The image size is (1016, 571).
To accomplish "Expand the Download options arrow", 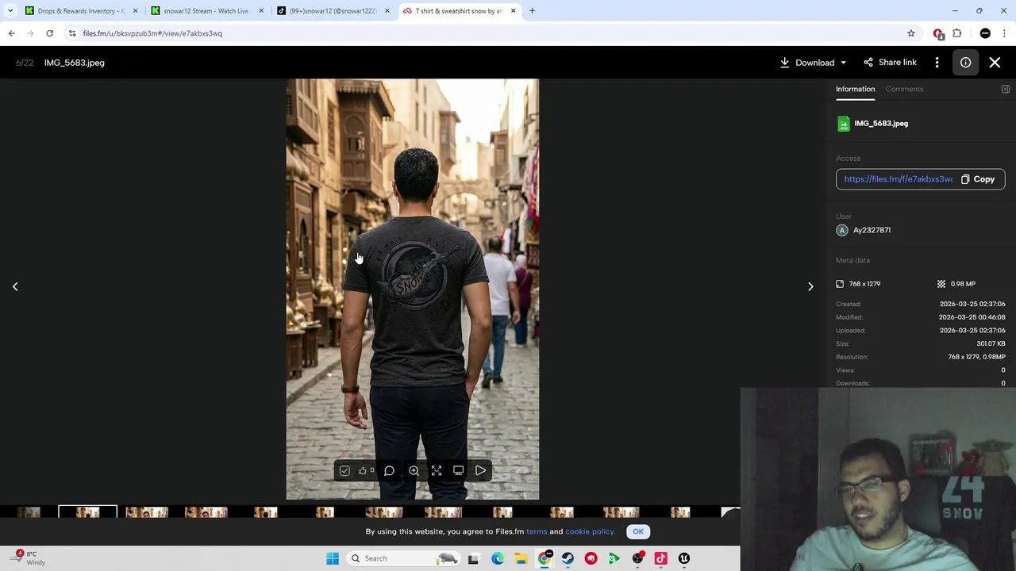I will coord(843,63).
